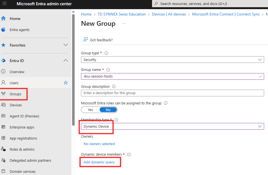Open Groups in the sidebar

pos(15,94)
